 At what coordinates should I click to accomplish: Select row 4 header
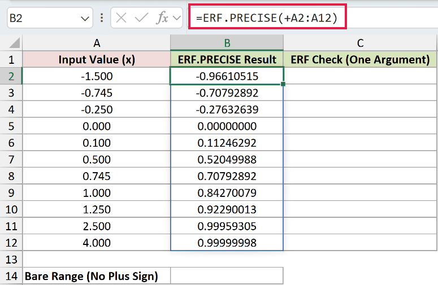point(11,109)
